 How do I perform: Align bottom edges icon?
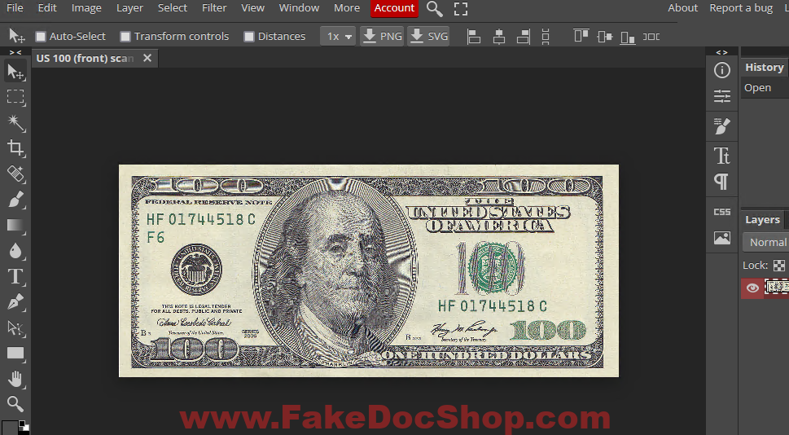[x=628, y=37]
